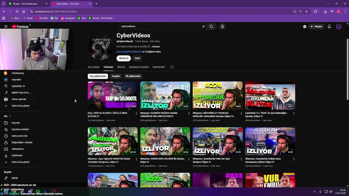Open the Gmail bookmark

(x=28, y=18)
